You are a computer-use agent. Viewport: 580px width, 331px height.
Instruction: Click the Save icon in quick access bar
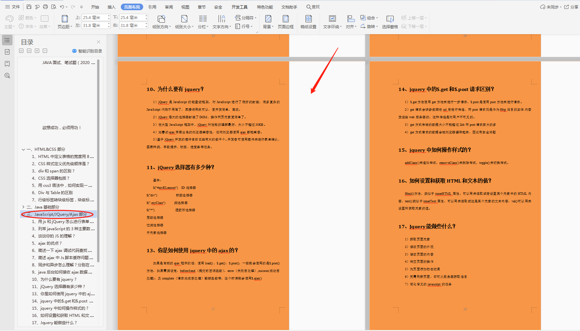click(29, 7)
